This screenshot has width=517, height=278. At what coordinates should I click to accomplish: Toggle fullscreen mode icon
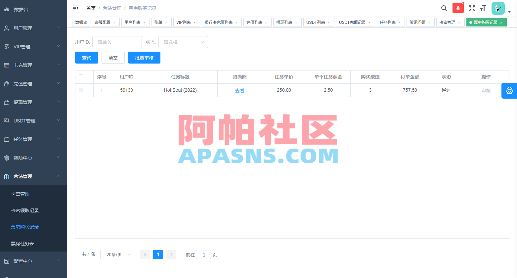[x=472, y=8]
